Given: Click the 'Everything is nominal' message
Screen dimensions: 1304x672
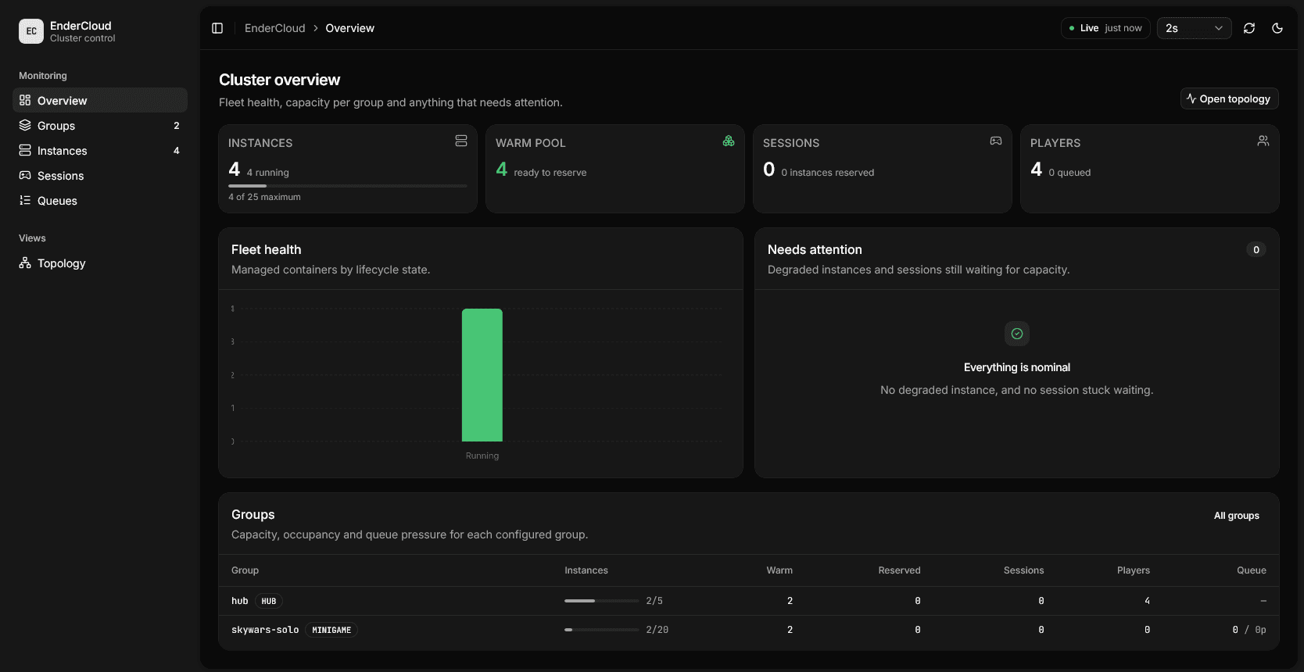Looking at the screenshot, I should (x=1017, y=367).
